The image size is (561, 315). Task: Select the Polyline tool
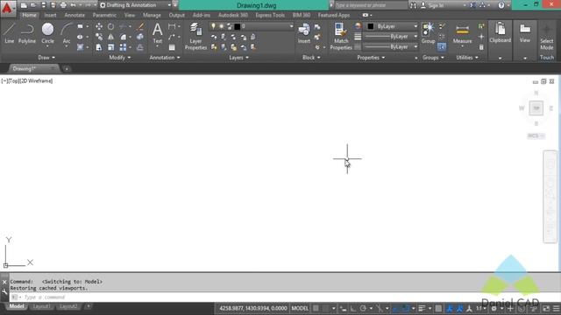point(27,33)
